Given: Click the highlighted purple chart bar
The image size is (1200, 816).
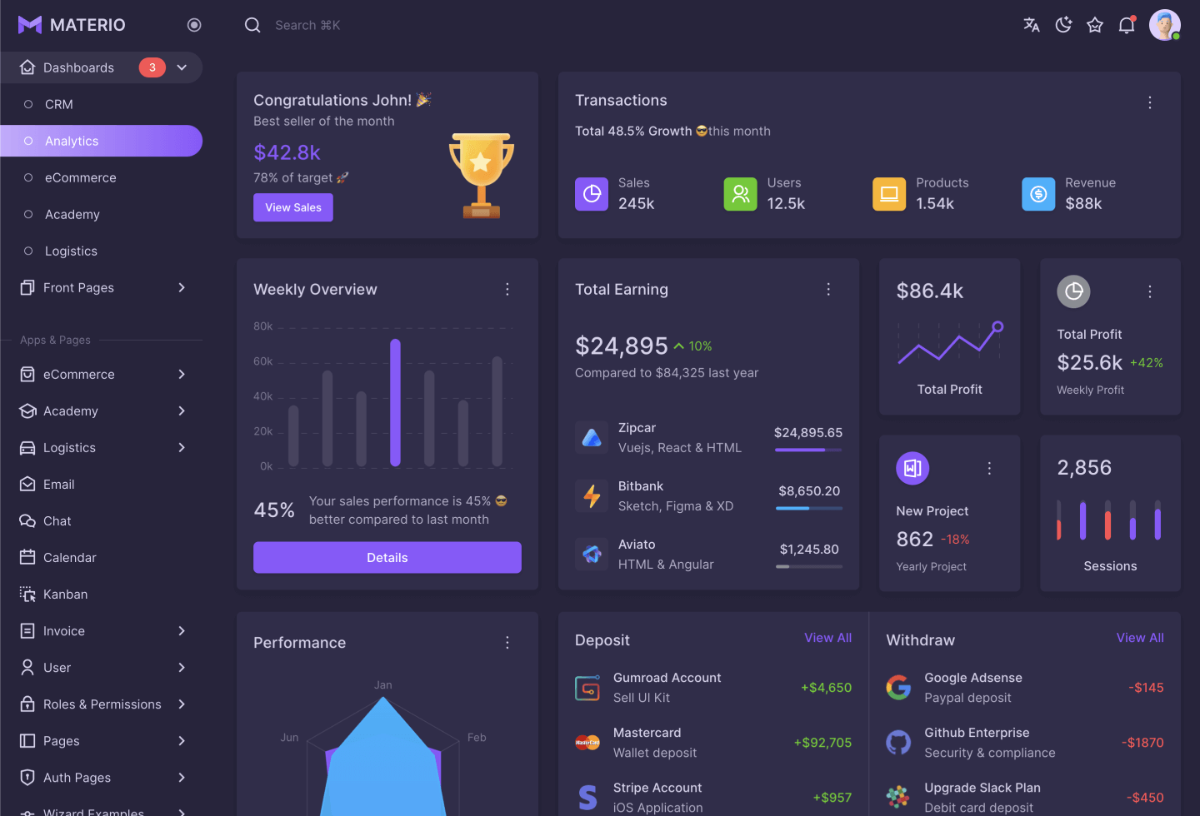Looking at the screenshot, I should (395, 403).
